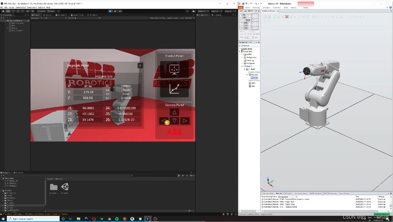This screenshot has width=393, height=222.
Task: Click the Pause button in Unity
Action: coord(115,11)
